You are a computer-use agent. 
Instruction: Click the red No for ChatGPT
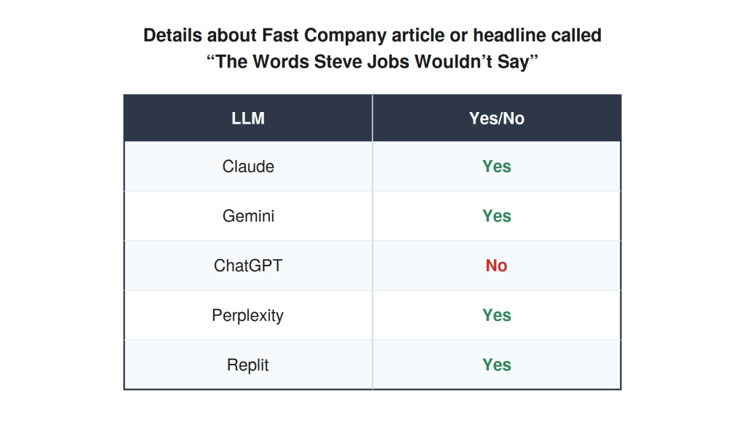[x=496, y=266]
